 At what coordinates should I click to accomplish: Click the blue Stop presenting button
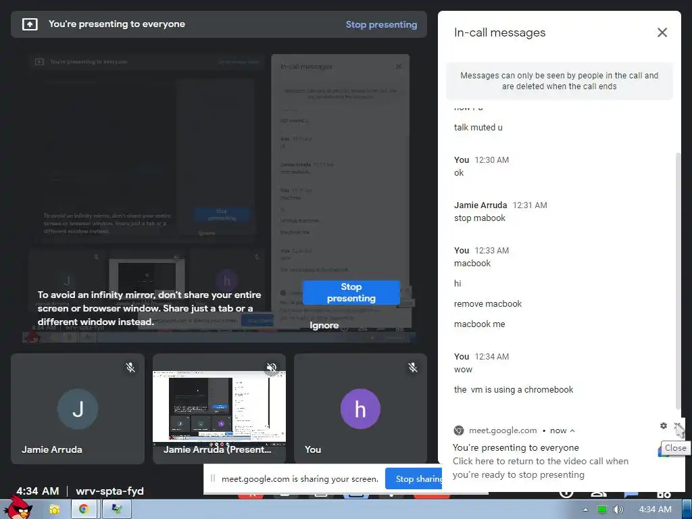pyautogui.click(x=351, y=293)
